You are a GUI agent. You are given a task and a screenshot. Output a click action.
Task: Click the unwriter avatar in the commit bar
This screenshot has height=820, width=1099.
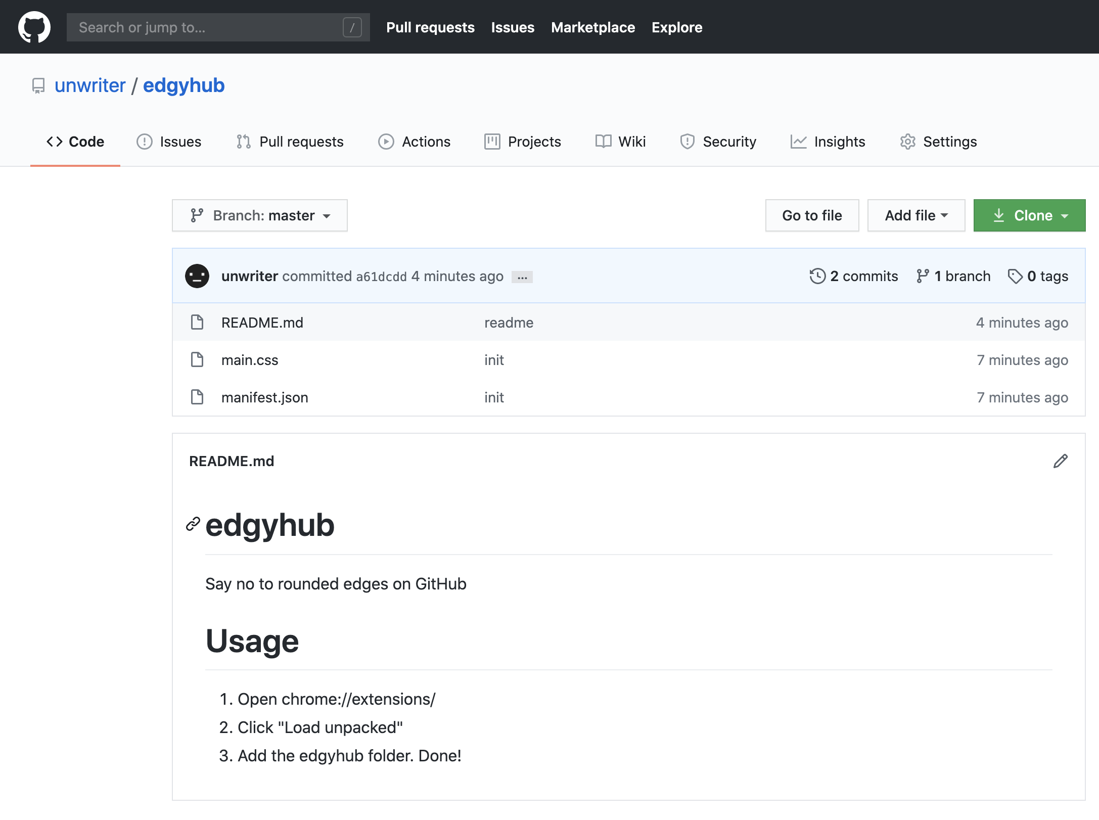point(197,276)
